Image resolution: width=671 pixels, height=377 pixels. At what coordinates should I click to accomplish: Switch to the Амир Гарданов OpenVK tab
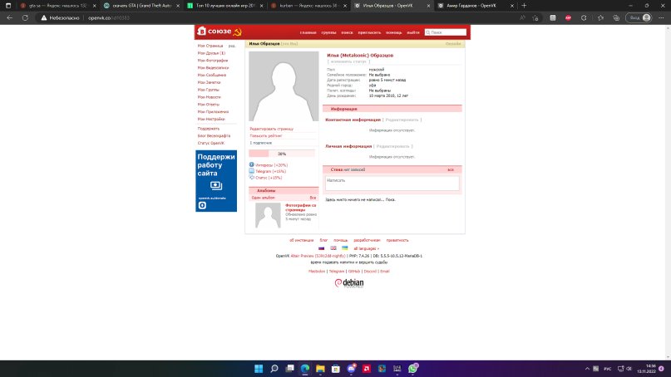475,6
